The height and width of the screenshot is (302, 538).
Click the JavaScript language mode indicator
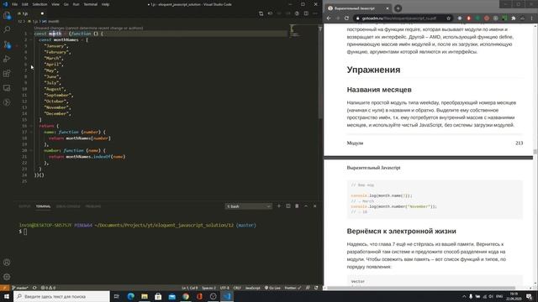click(252, 288)
